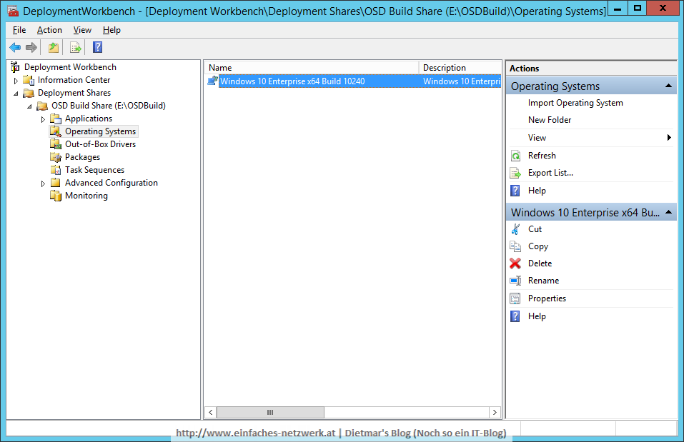Click the Help icon under Windows 10 actions
The height and width of the screenshot is (442, 684).
click(x=515, y=316)
